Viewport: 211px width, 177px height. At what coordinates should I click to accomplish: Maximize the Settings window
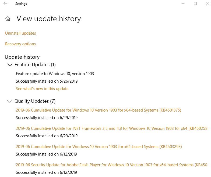pos(195,4)
